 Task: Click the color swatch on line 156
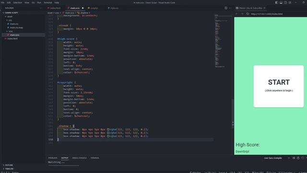point(108,133)
